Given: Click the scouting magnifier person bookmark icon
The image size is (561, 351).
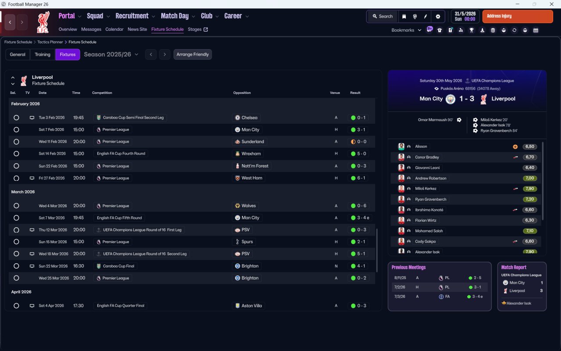Looking at the screenshot, I should pyautogui.click(x=461, y=30).
